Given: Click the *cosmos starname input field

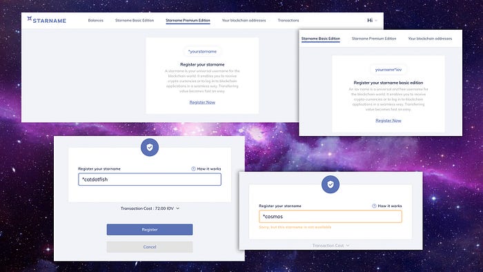Looking at the screenshot, I should 331,216.
